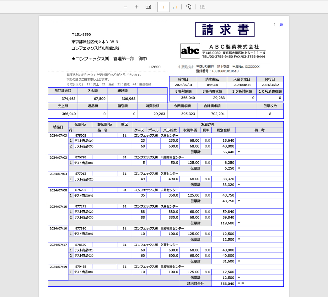Click 広島センター delivery destination
This screenshot has height=297, width=328.
(x=169, y=190)
